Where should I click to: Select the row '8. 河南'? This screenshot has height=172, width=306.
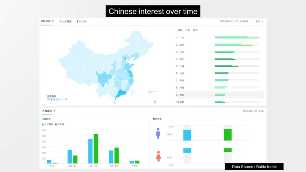(220, 87)
